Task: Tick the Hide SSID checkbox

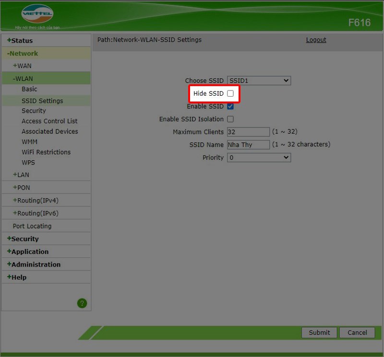Action: pos(230,93)
